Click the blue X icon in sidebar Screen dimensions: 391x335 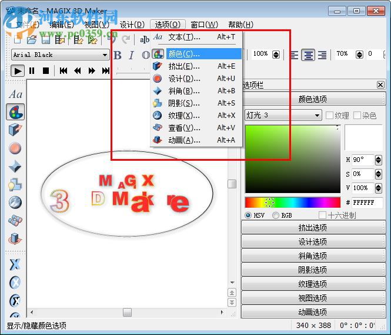tap(15, 265)
